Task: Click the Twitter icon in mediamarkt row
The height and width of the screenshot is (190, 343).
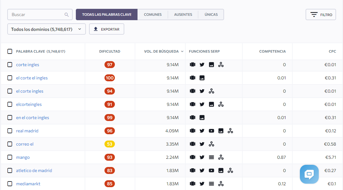Action: [202, 184]
